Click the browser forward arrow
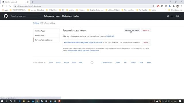Image resolution: width=184 pixels, height=103 pixels. pos(6,6)
